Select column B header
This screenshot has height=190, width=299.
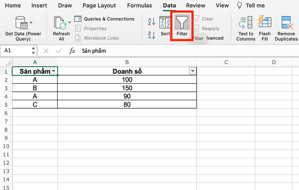(x=127, y=62)
